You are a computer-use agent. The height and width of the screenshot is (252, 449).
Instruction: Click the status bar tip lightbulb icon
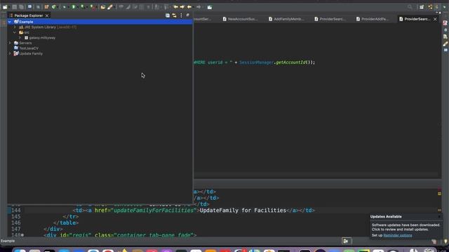pos(445,241)
